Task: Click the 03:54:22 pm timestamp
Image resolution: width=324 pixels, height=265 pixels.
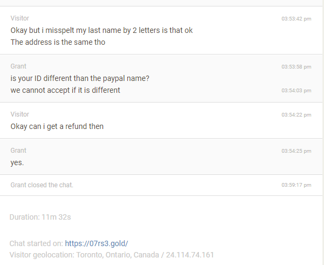Action: coord(297,115)
